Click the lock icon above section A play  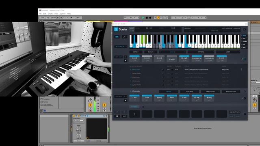(x=126, y=57)
